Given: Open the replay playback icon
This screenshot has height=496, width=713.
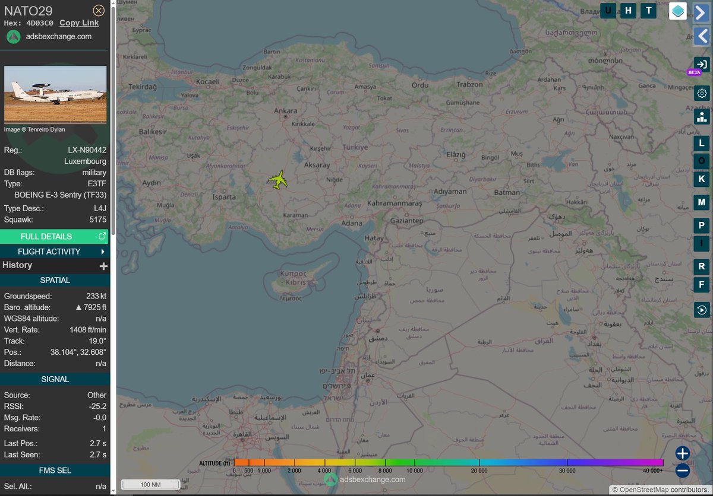Looking at the screenshot, I should 702,310.
